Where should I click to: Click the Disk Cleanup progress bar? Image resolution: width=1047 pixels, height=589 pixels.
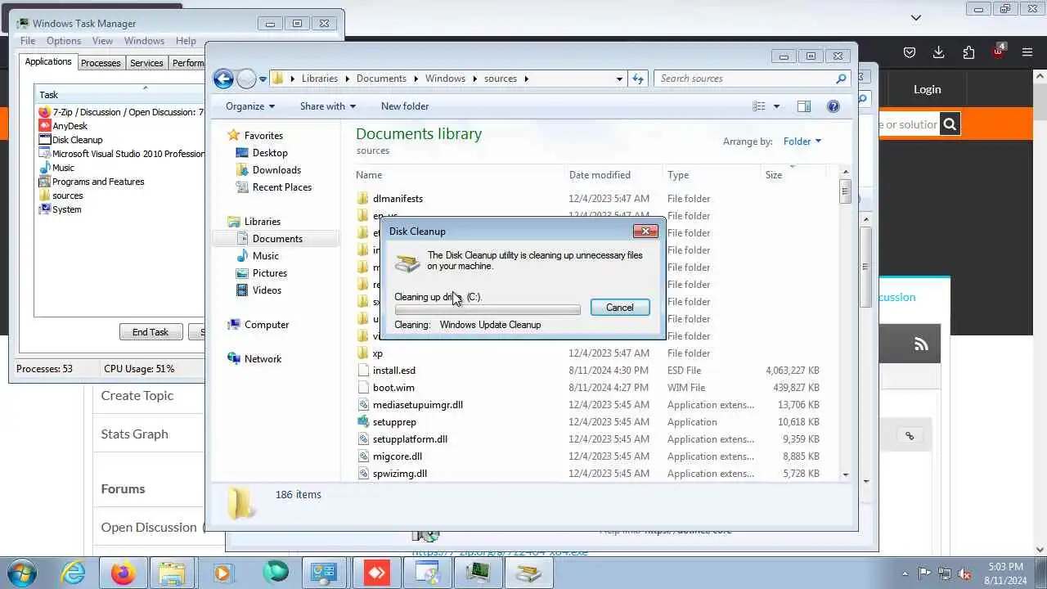(x=488, y=310)
